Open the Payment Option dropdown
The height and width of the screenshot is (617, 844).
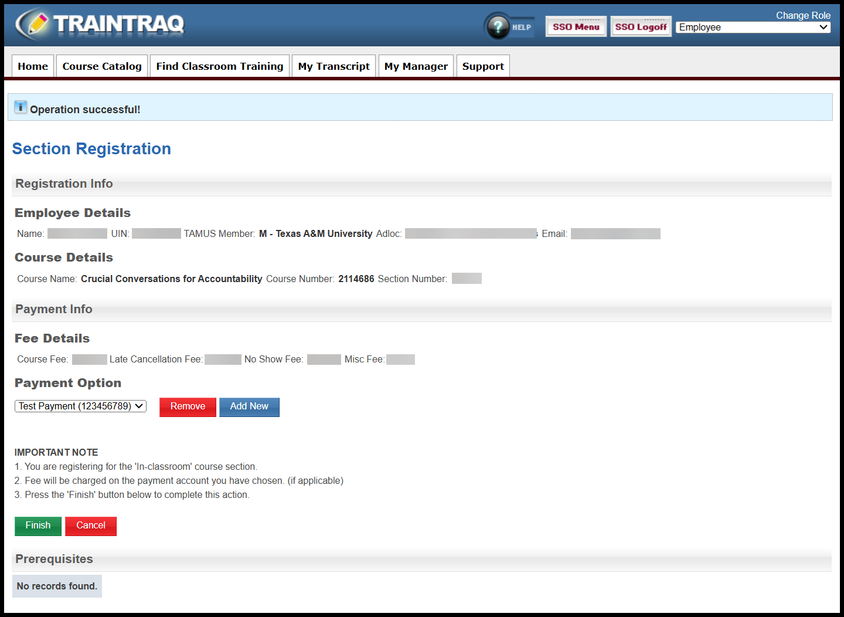point(80,406)
